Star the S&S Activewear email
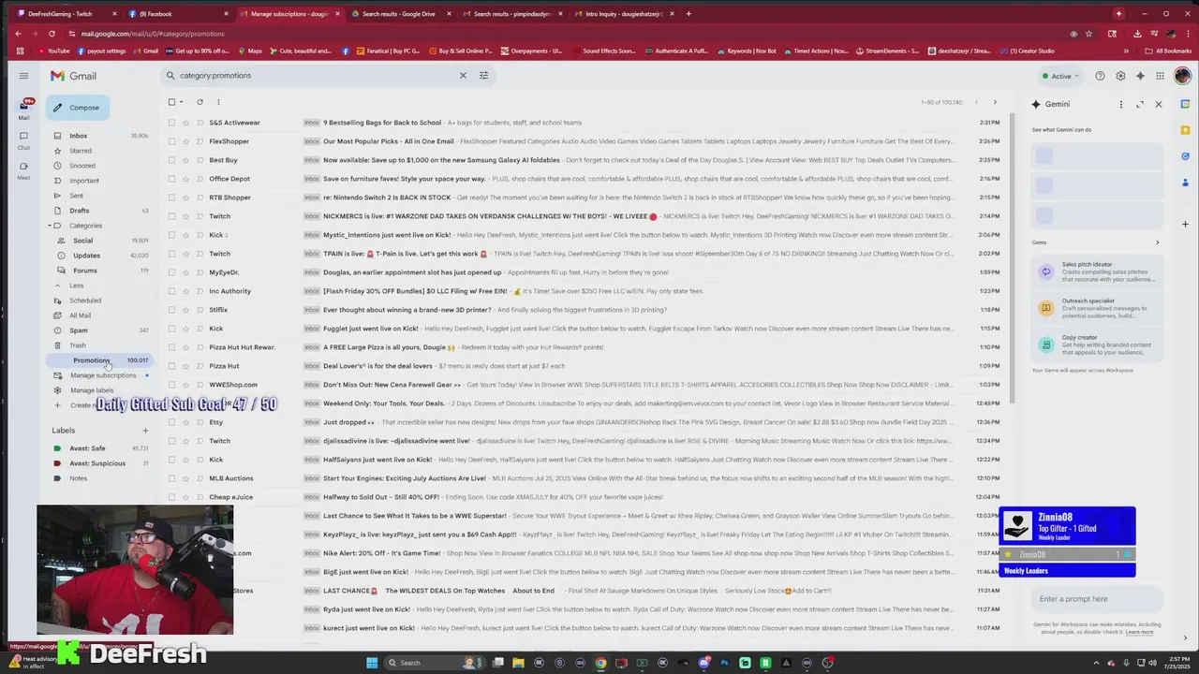1199x674 pixels. [185, 123]
